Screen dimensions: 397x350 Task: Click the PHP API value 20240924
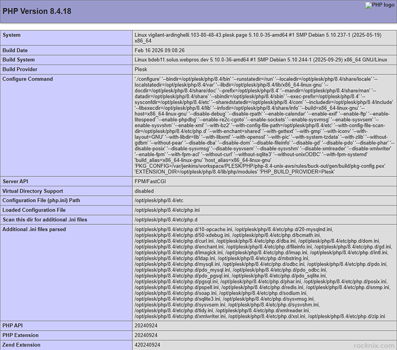tap(146, 326)
